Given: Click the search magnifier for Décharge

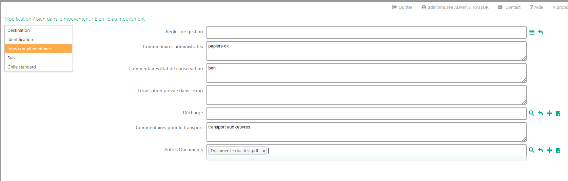Looking at the screenshot, I should 532,113.
